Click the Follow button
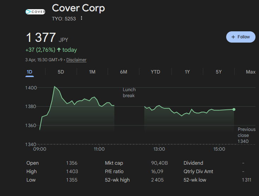This screenshot has height=196, width=259. click(x=241, y=37)
